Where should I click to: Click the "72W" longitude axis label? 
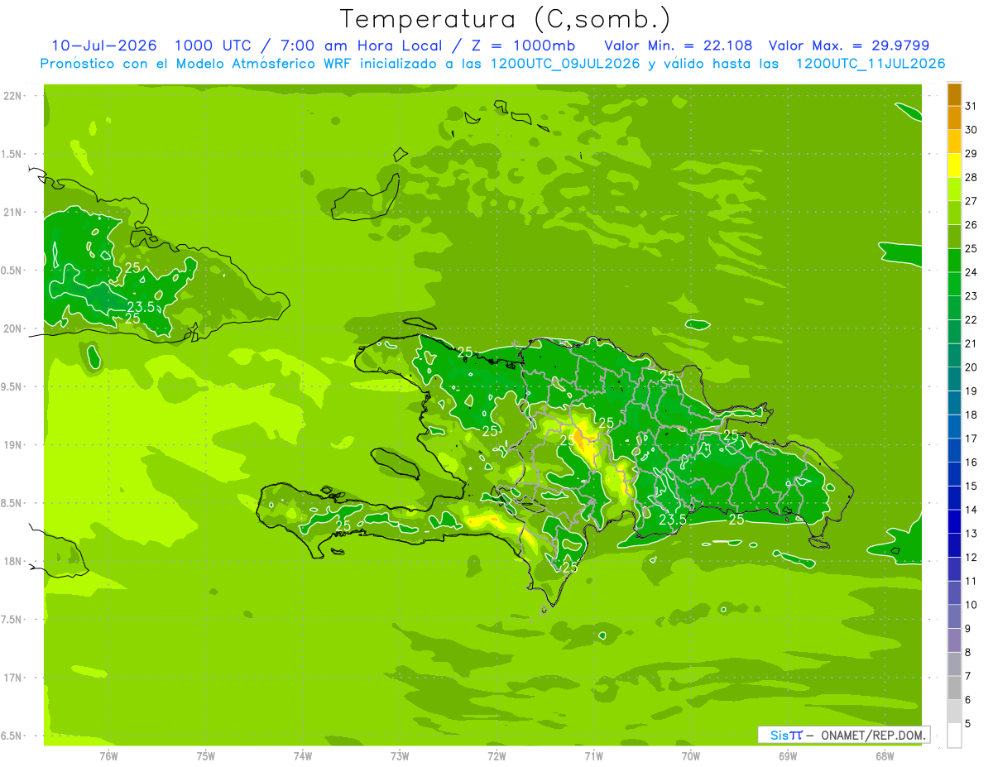click(x=496, y=755)
